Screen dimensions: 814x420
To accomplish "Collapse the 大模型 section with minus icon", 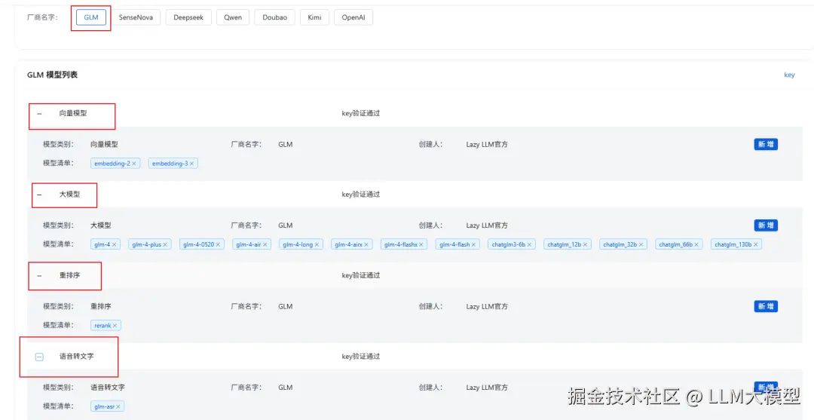I will coord(39,195).
